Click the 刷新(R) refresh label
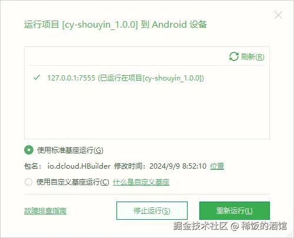 [x=252, y=57]
